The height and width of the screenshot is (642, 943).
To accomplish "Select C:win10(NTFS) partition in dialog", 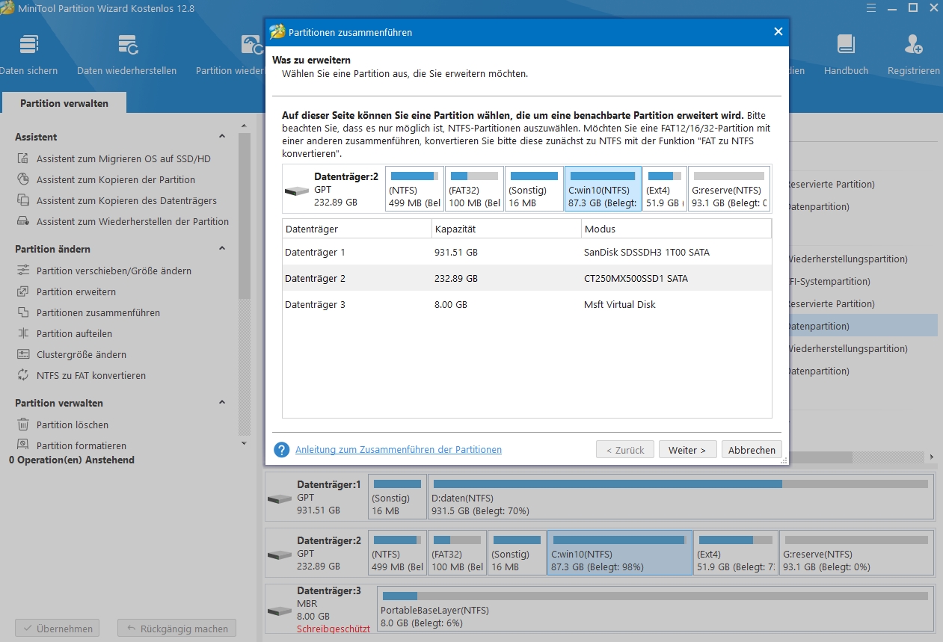I will (x=603, y=189).
